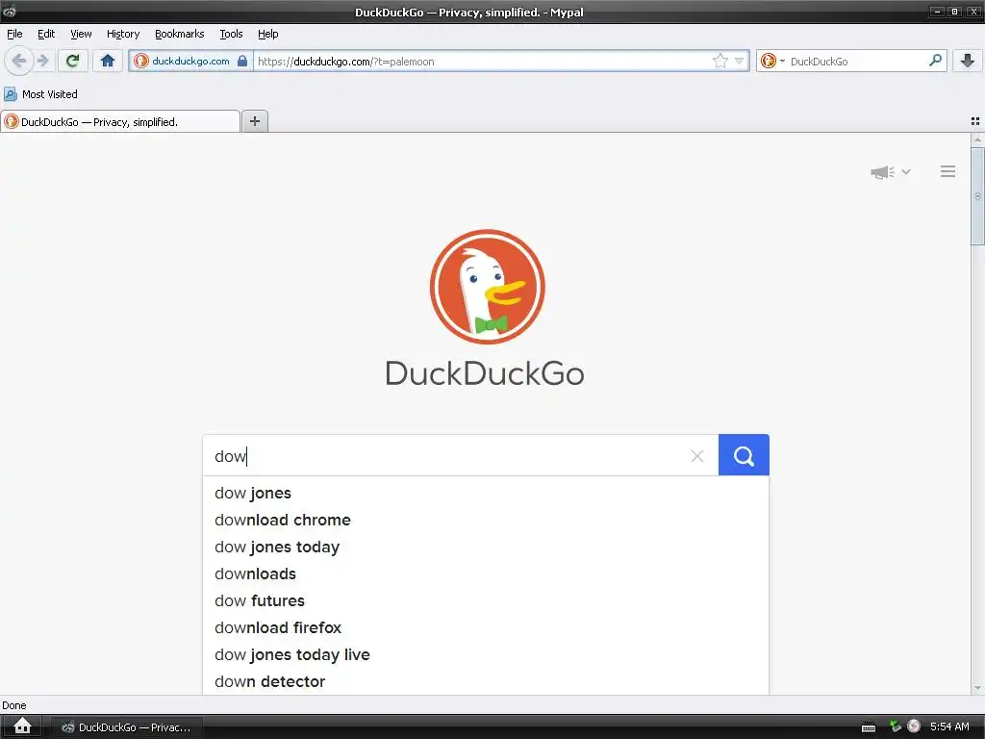Choose the "dow futures" suggestion
The width and height of the screenshot is (985, 739).
[486, 601]
